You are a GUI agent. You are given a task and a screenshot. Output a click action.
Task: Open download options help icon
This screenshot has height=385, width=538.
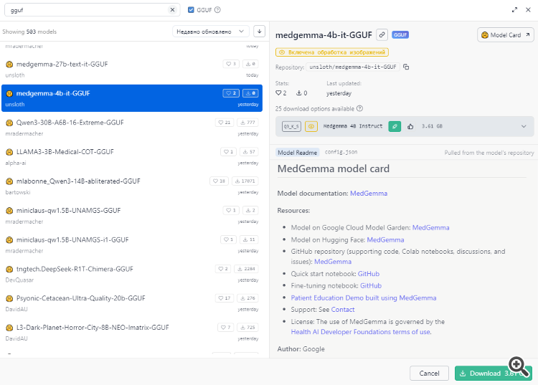pos(359,109)
